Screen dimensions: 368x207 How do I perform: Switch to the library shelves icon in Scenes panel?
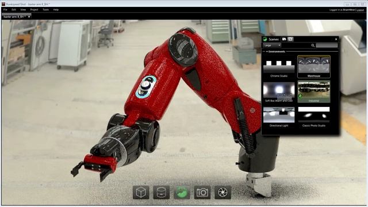[x=284, y=39]
